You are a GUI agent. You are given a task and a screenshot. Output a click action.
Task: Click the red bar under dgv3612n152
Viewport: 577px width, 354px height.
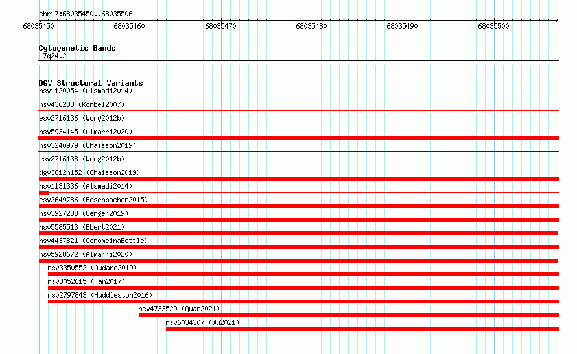(298, 179)
